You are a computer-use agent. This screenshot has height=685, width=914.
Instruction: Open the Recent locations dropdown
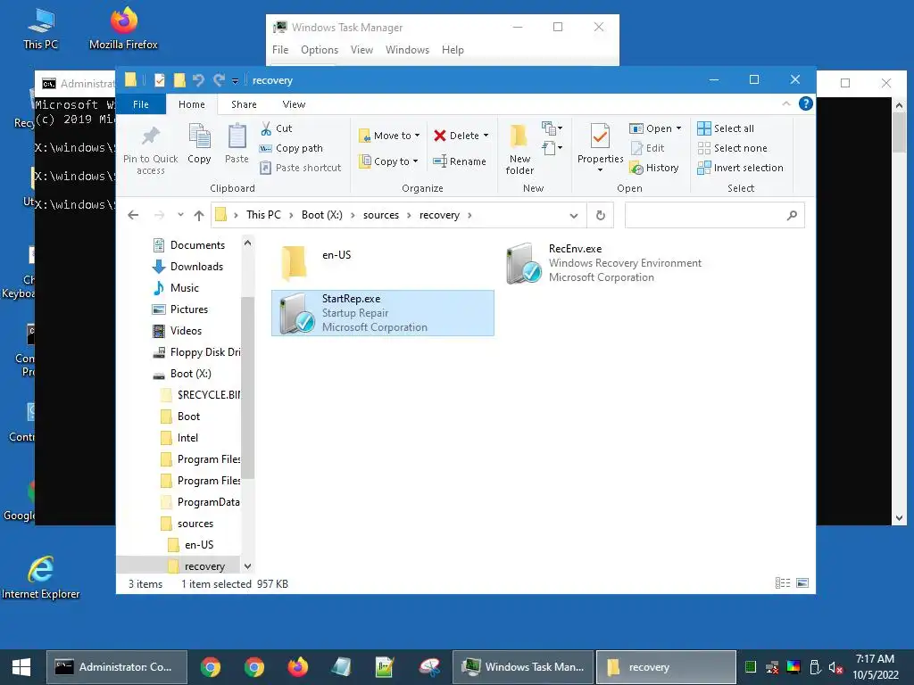180,215
